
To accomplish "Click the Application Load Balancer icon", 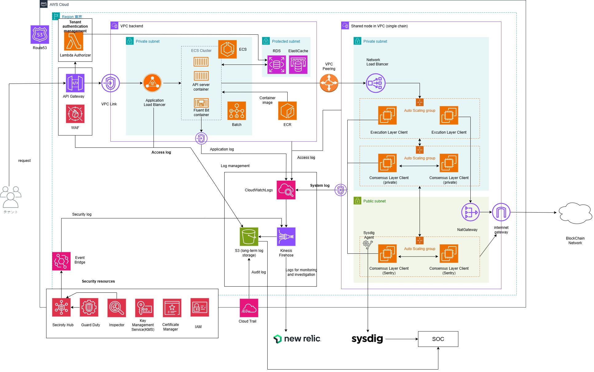I will pyautogui.click(x=152, y=83).
